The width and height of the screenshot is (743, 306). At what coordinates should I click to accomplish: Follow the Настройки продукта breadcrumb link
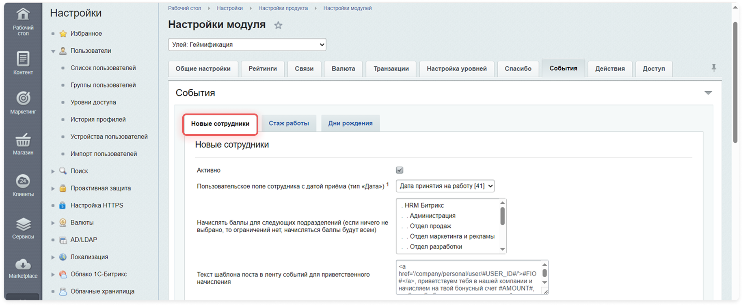click(283, 8)
